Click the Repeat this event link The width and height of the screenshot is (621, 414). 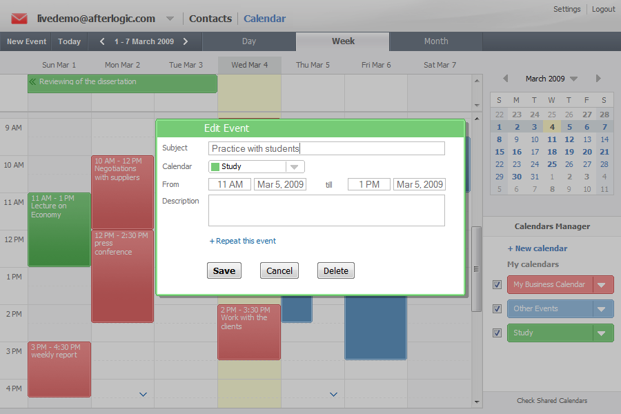point(243,241)
